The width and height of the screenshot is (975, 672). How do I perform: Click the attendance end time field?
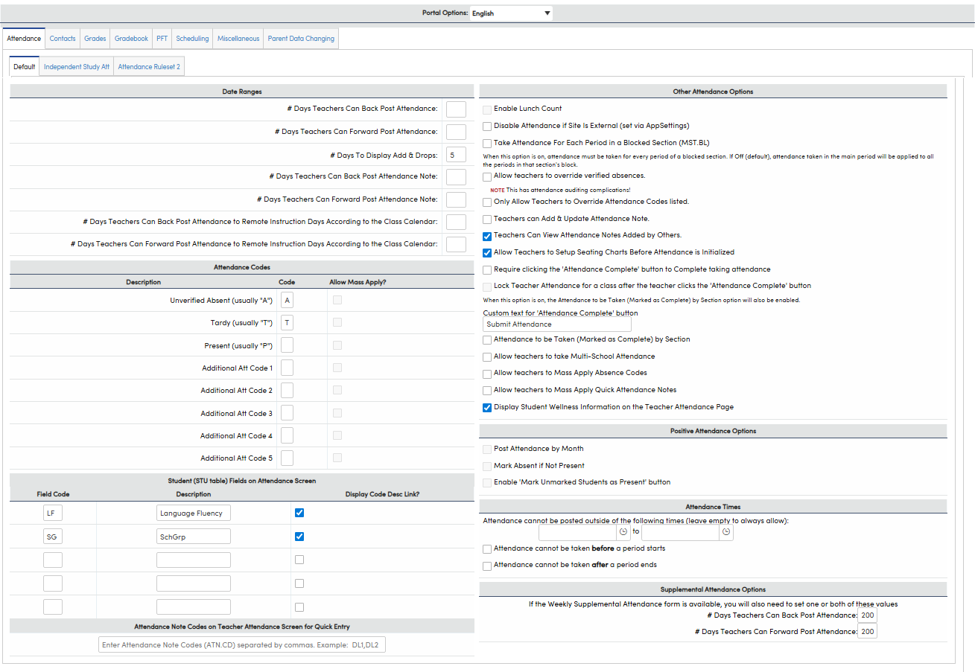pos(681,533)
